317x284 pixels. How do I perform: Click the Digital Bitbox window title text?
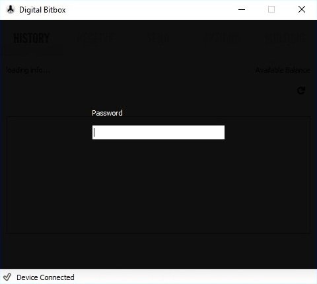click(42, 10)
